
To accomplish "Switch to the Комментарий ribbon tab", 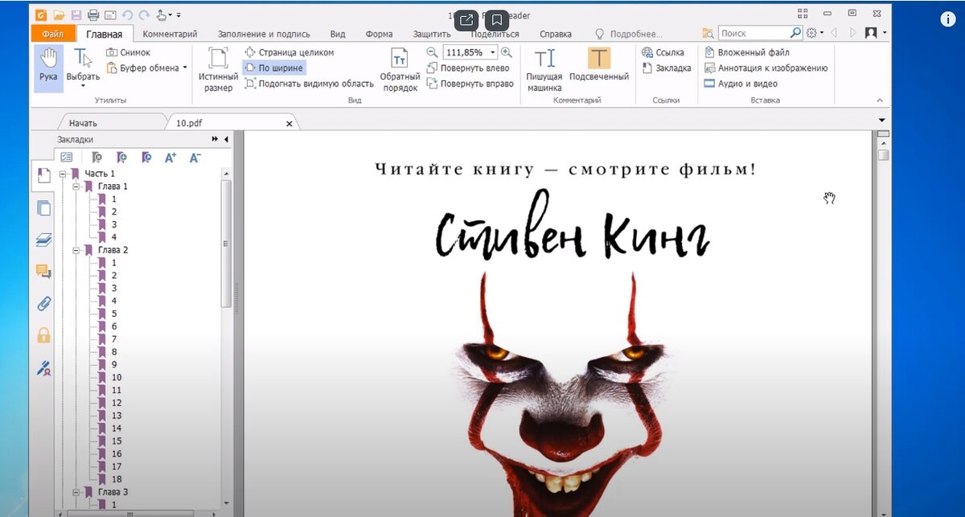I will [x=169, y=34].
